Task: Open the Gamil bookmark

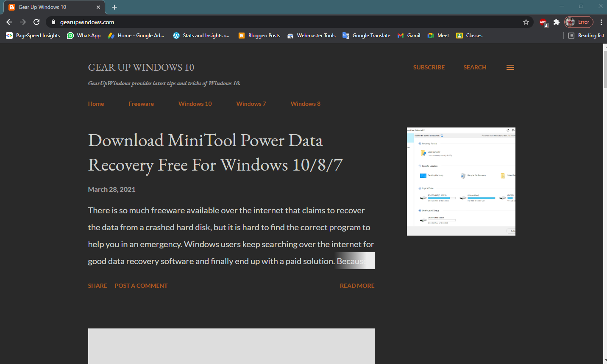Action: tap(409, 36)
